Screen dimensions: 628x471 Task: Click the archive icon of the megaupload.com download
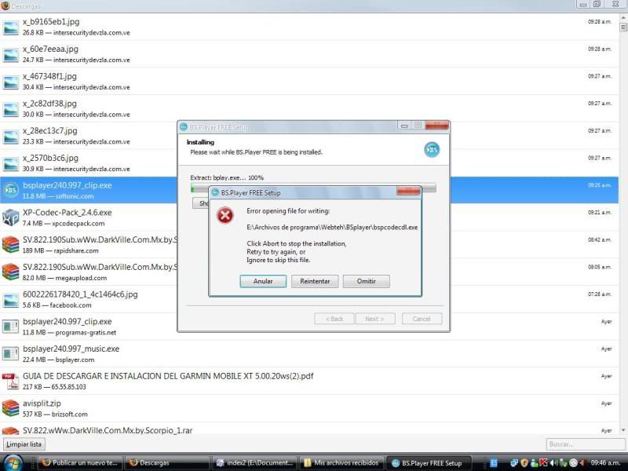point(10,272)
